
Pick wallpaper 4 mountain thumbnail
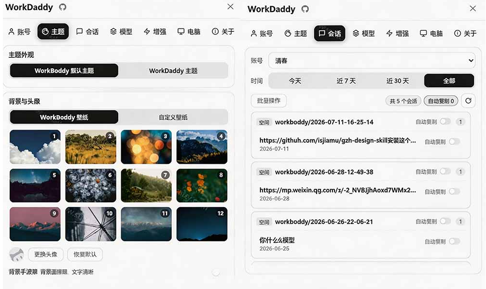pos(202,147)
